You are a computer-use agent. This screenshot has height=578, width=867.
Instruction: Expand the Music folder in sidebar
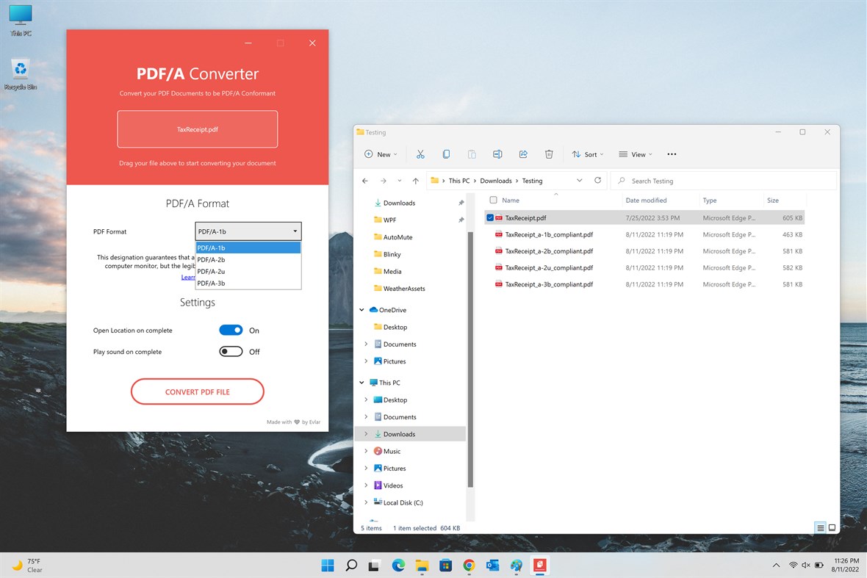click(367, 450)
